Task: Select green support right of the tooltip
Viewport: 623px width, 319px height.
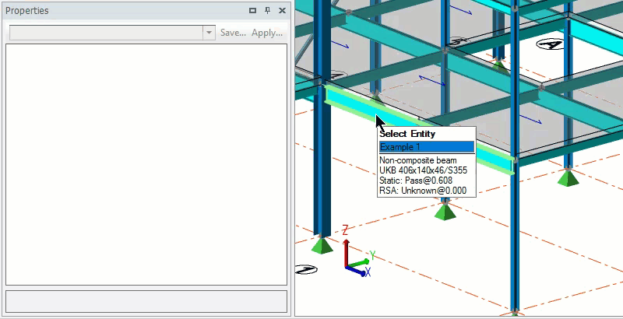Action: coord(570,177)
